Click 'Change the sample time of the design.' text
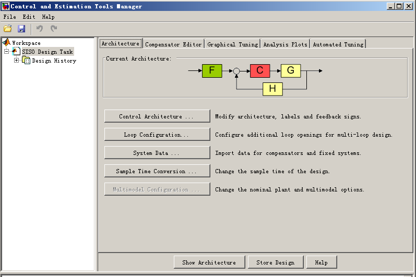416x277 pixels. coord(272,171)
